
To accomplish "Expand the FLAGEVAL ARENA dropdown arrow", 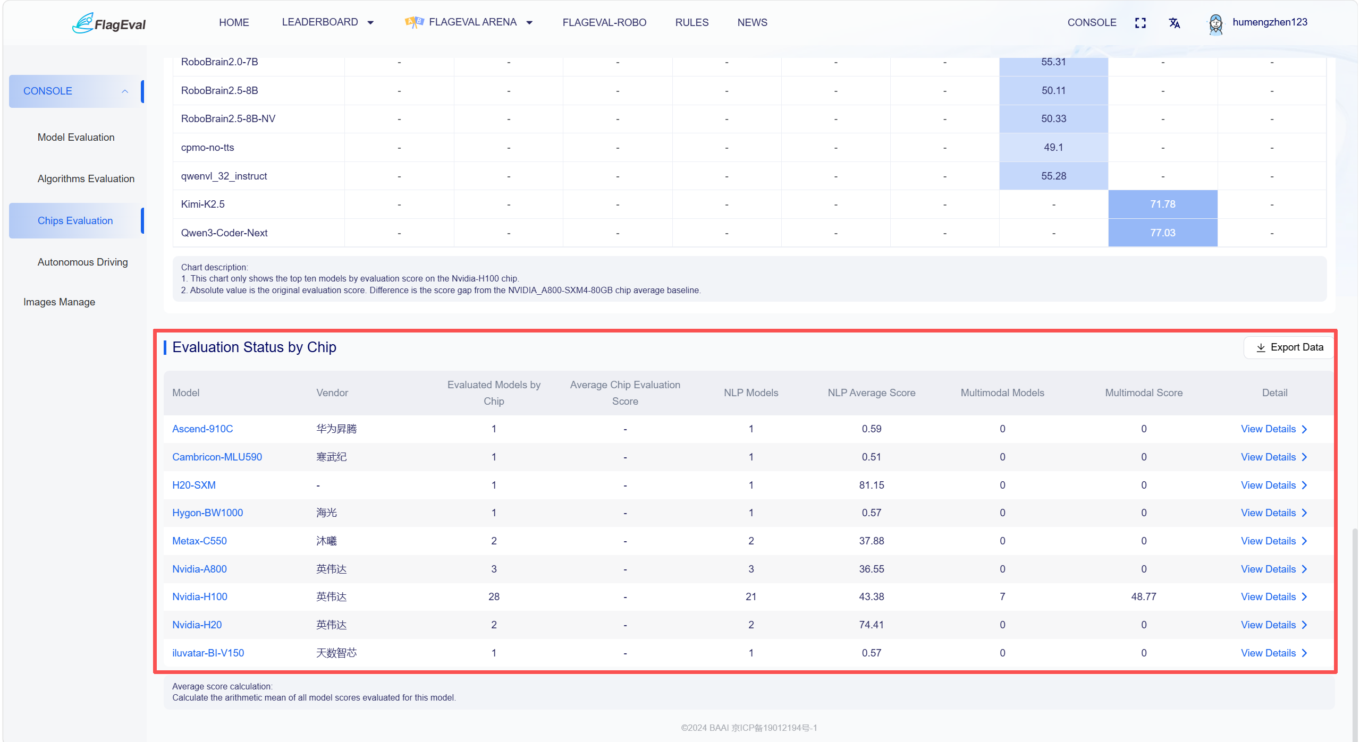I will [x=529, y=23].
